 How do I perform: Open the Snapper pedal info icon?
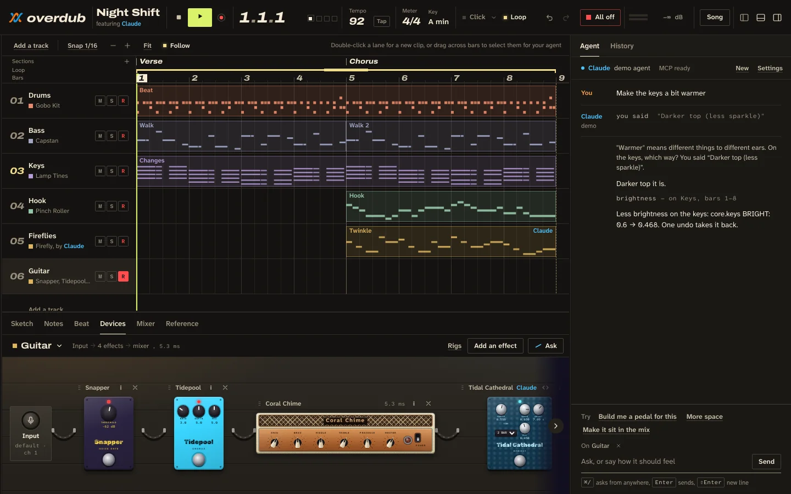(121, 388)
